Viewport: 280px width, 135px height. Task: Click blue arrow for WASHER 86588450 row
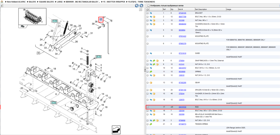pyautogui.click(x=151, y=24)
